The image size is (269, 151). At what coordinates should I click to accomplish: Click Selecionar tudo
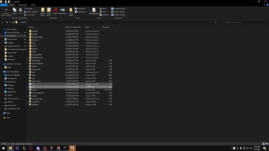point(118,8)
